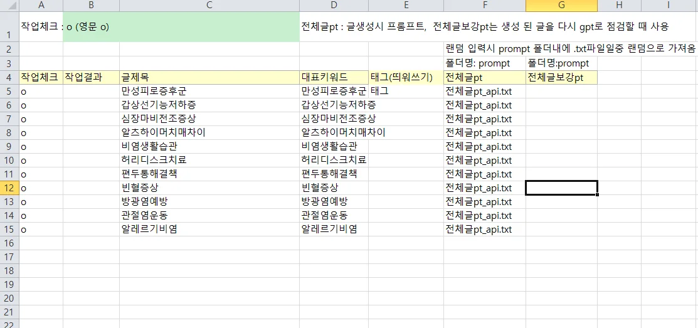Click cell A1 '작업체크 :'
698x328 pixels.
[41, 26]
